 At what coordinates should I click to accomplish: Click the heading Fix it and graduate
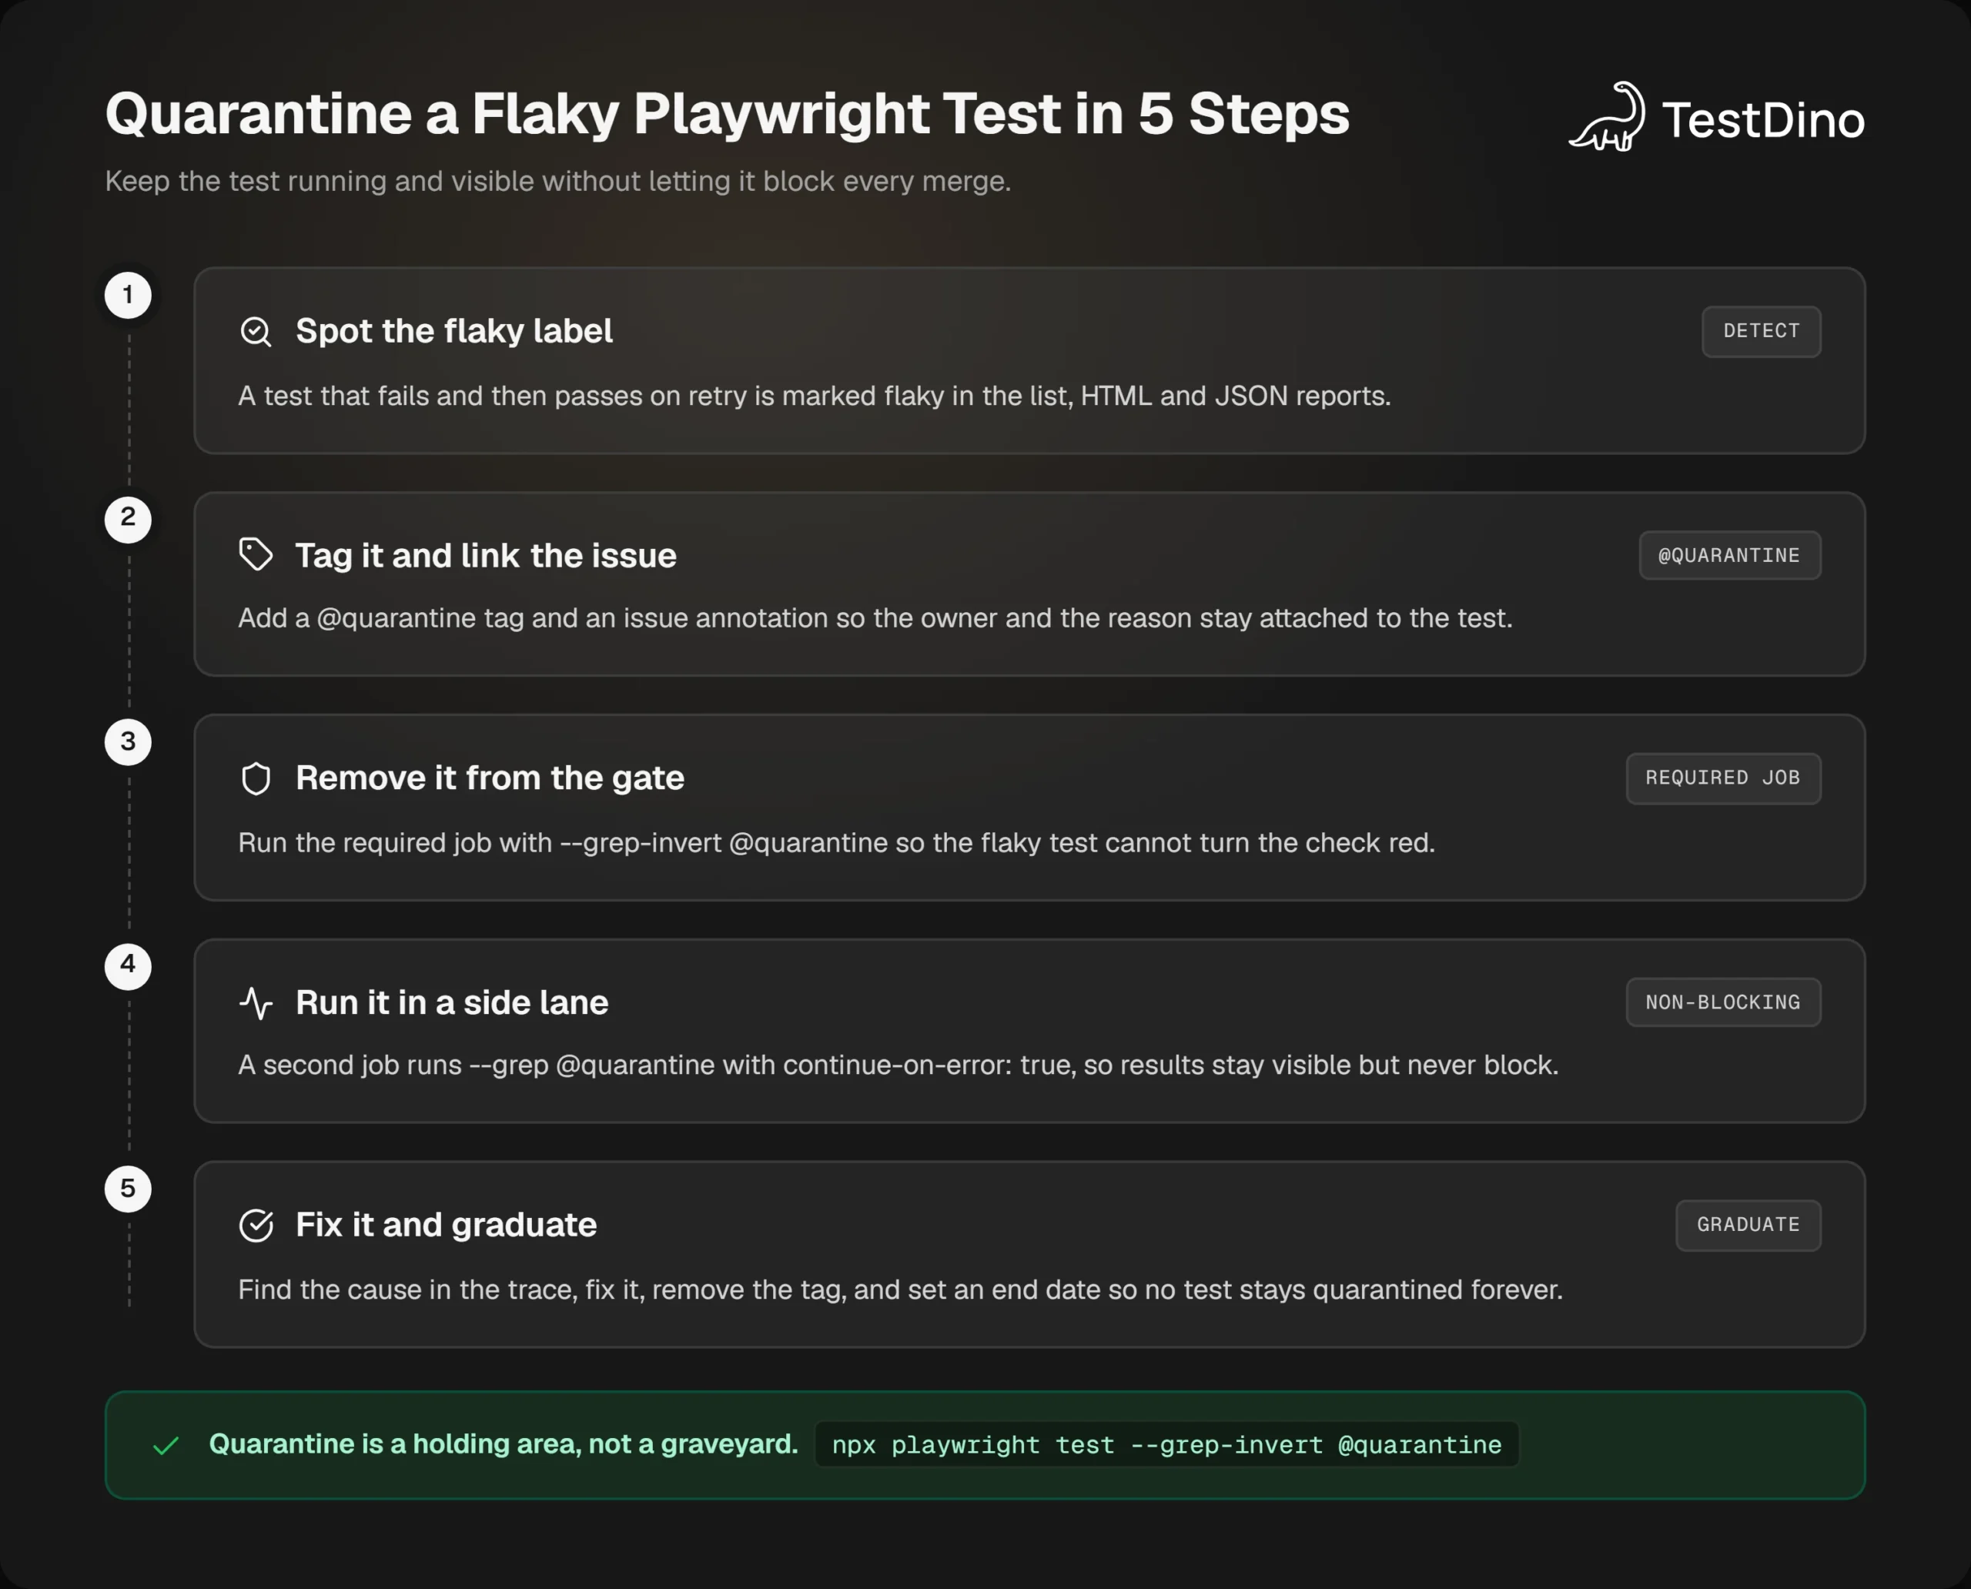click(x=446, y=1225)
